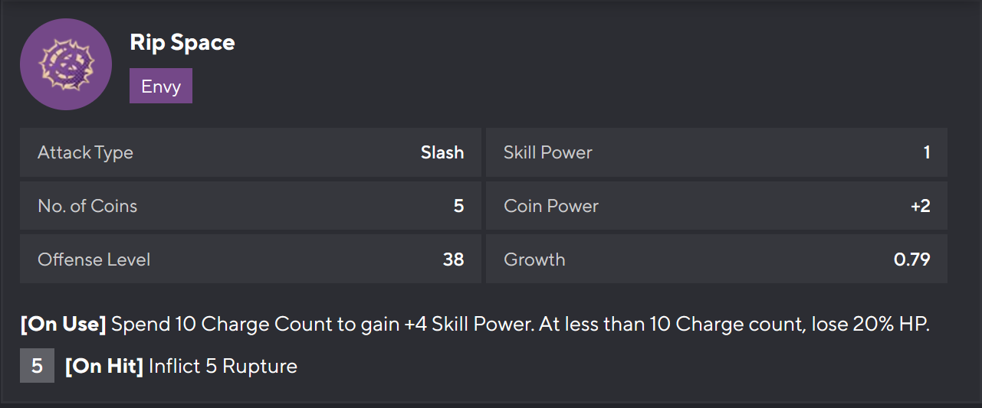Click the [On Use] keyword
982x408 pixels.
click(64, 324)
